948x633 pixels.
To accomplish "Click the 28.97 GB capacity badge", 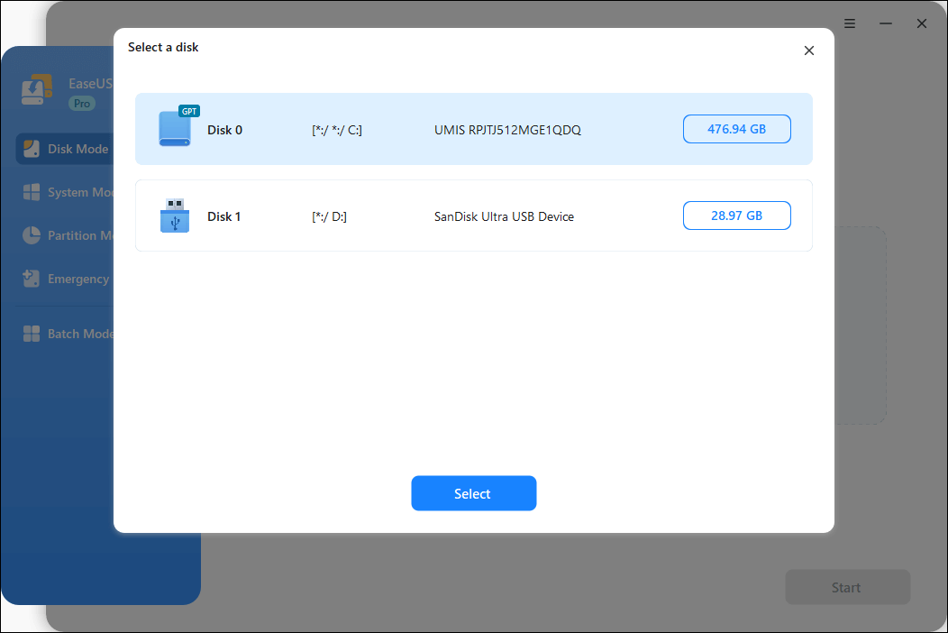I will tap(736, 216).
